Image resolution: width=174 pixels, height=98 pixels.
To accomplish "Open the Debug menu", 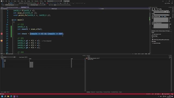I will (x=22, y=1).
